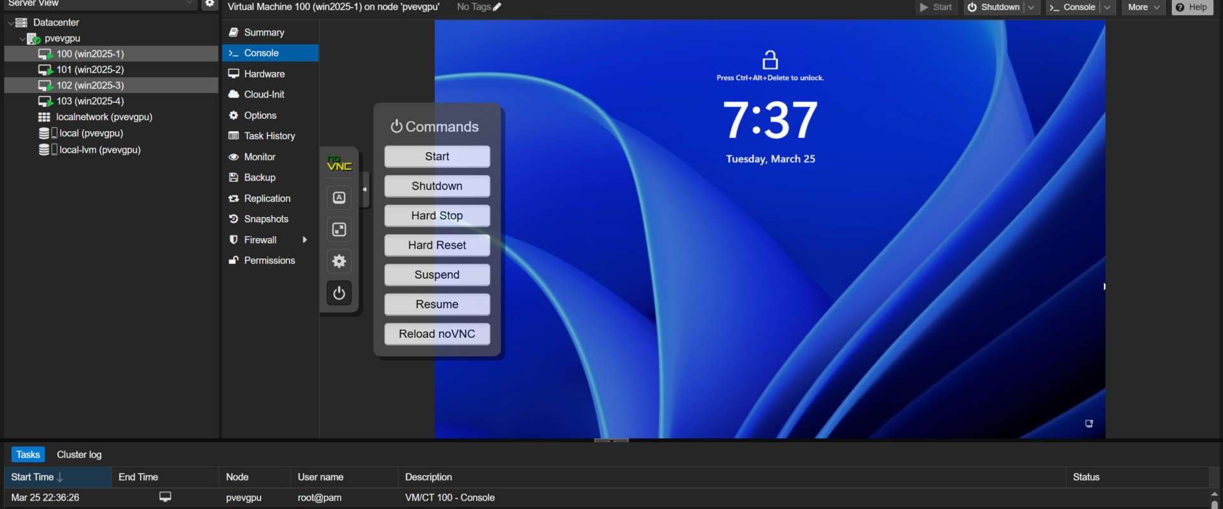Sort by User name column header
Viewport: 1223px width, 509px height.
pos(345,477)
